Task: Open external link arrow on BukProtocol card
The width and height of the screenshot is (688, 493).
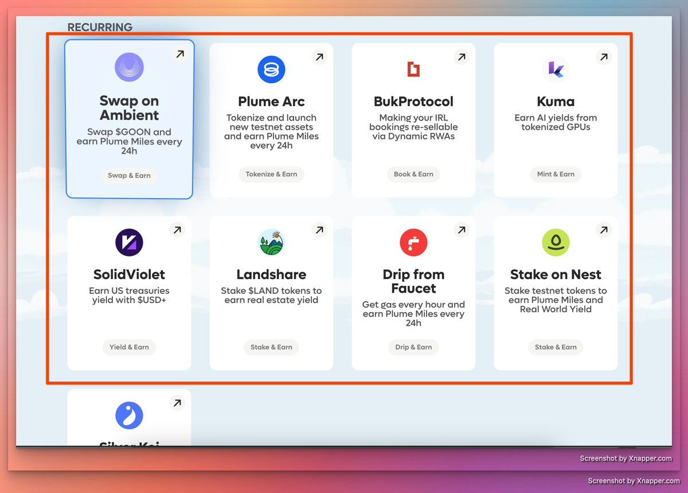Action: coord(462,57)
